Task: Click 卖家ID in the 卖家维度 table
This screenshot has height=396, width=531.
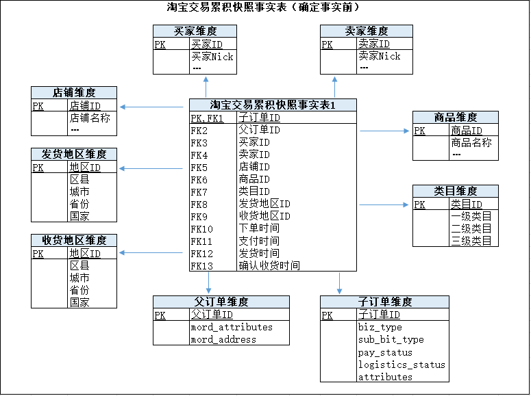Action: (374, 44)
